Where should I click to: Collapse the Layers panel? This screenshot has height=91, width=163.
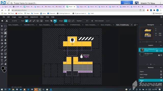(x=161, y=45)
